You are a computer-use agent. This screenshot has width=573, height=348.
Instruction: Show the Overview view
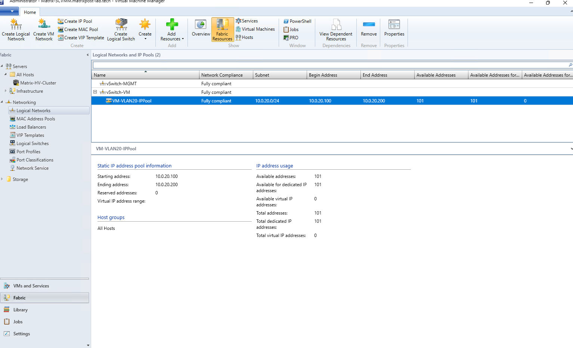[x=201, y=28]
